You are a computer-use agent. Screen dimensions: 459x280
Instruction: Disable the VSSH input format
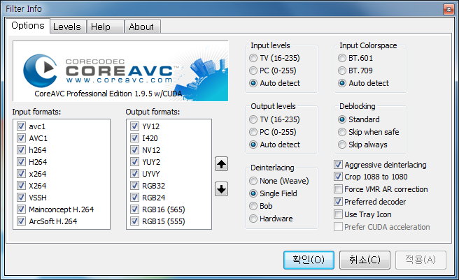pos(21,198)
